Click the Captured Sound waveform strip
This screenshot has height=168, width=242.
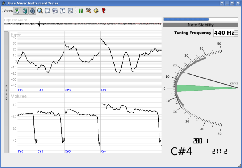click(x=83, y=24)
